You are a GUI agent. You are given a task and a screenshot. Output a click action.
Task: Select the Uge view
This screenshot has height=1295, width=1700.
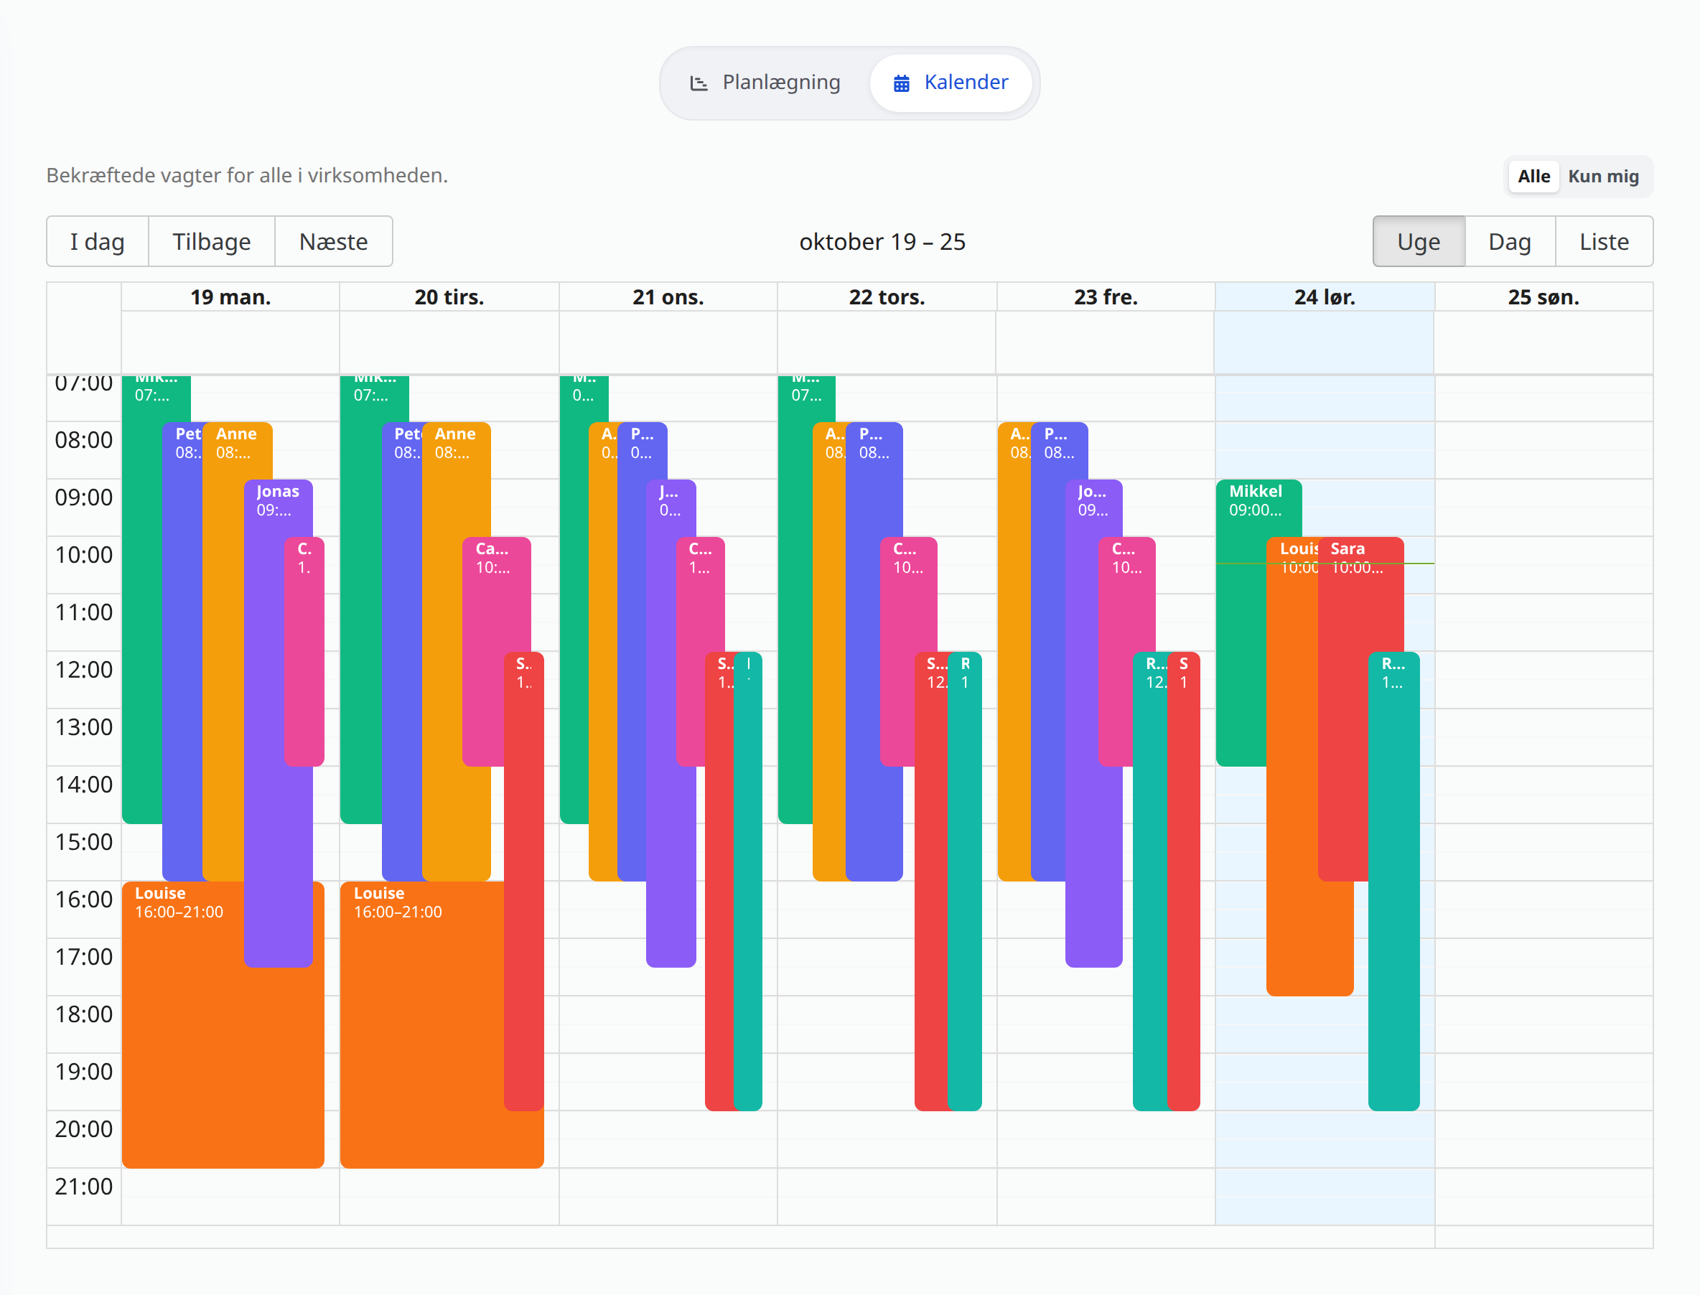coord(1419,242)
